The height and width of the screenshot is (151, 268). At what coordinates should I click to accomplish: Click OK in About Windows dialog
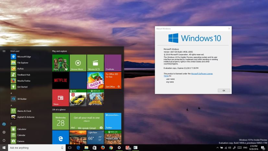coord(224,90)
